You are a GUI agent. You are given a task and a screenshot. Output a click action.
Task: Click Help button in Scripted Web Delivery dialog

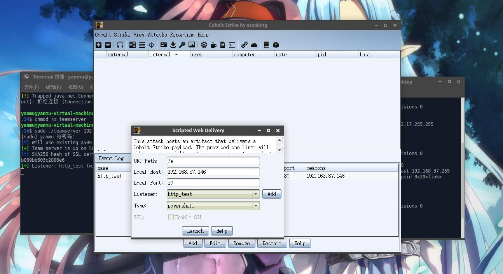pyautogui.click(x=222, y=231)
